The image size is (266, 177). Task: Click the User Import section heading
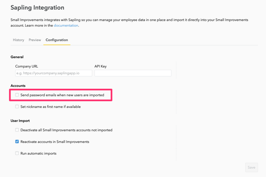(x=20, y=121)
